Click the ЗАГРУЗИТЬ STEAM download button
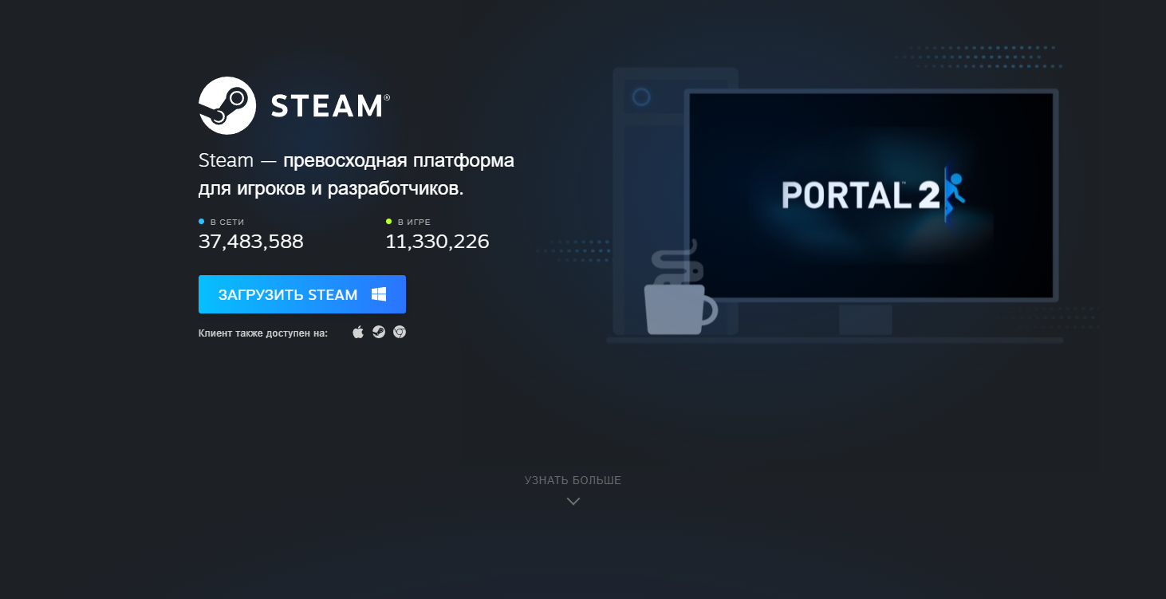1166x599 pixels. pos(302,294)
